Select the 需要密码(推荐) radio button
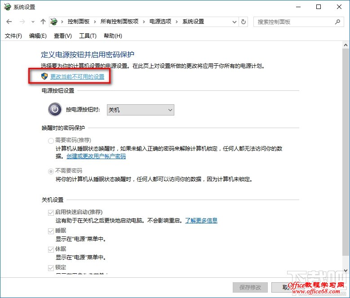 point(51,141)
